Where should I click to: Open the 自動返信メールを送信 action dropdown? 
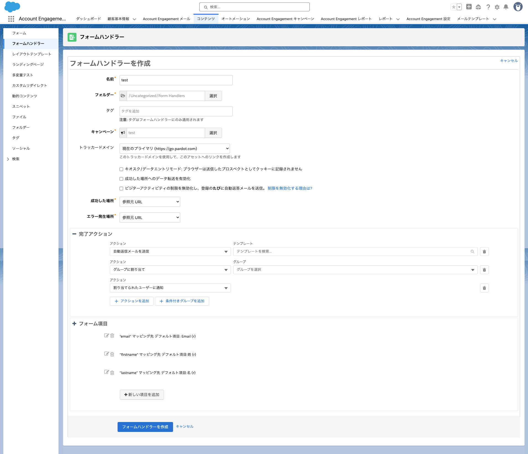point(170,252)
